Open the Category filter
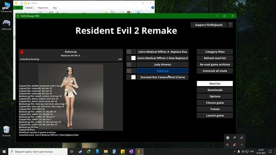This screenshot has width=276, height=155. tap(215, 52)
